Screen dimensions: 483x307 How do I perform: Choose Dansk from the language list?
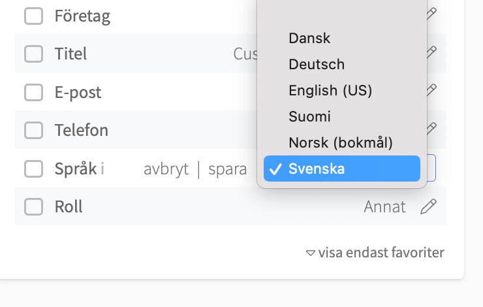(309, 38)
